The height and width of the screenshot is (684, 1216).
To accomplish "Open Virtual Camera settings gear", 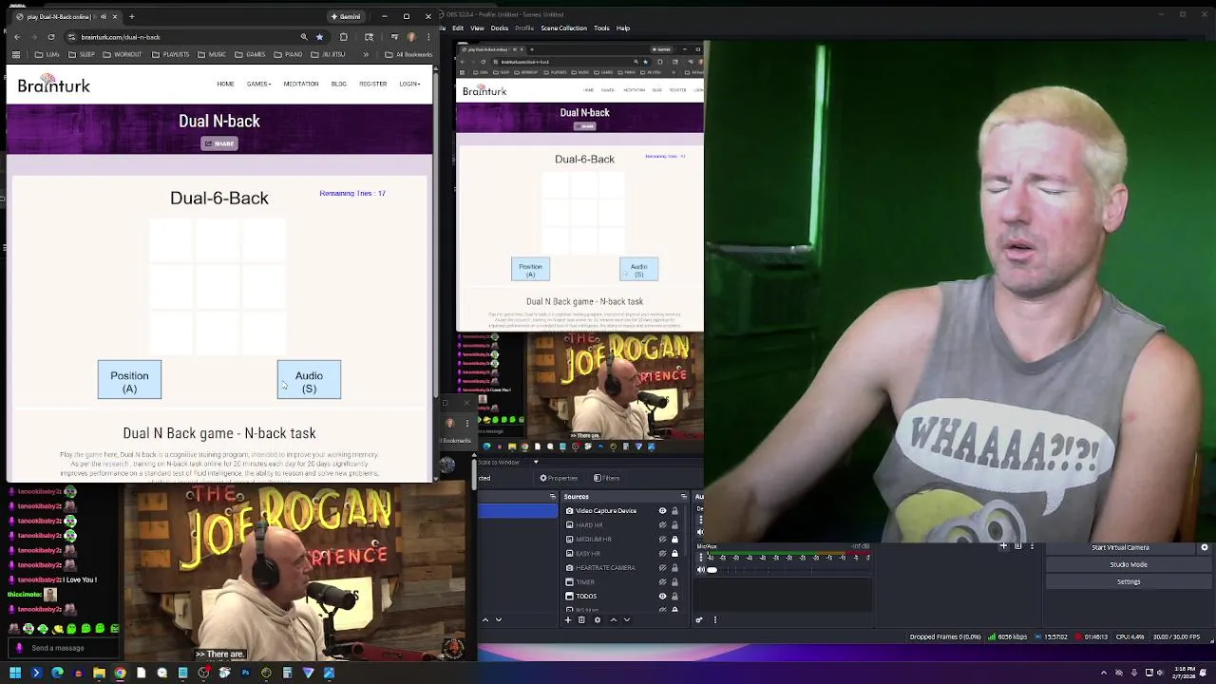I will tap(1205, 547).
